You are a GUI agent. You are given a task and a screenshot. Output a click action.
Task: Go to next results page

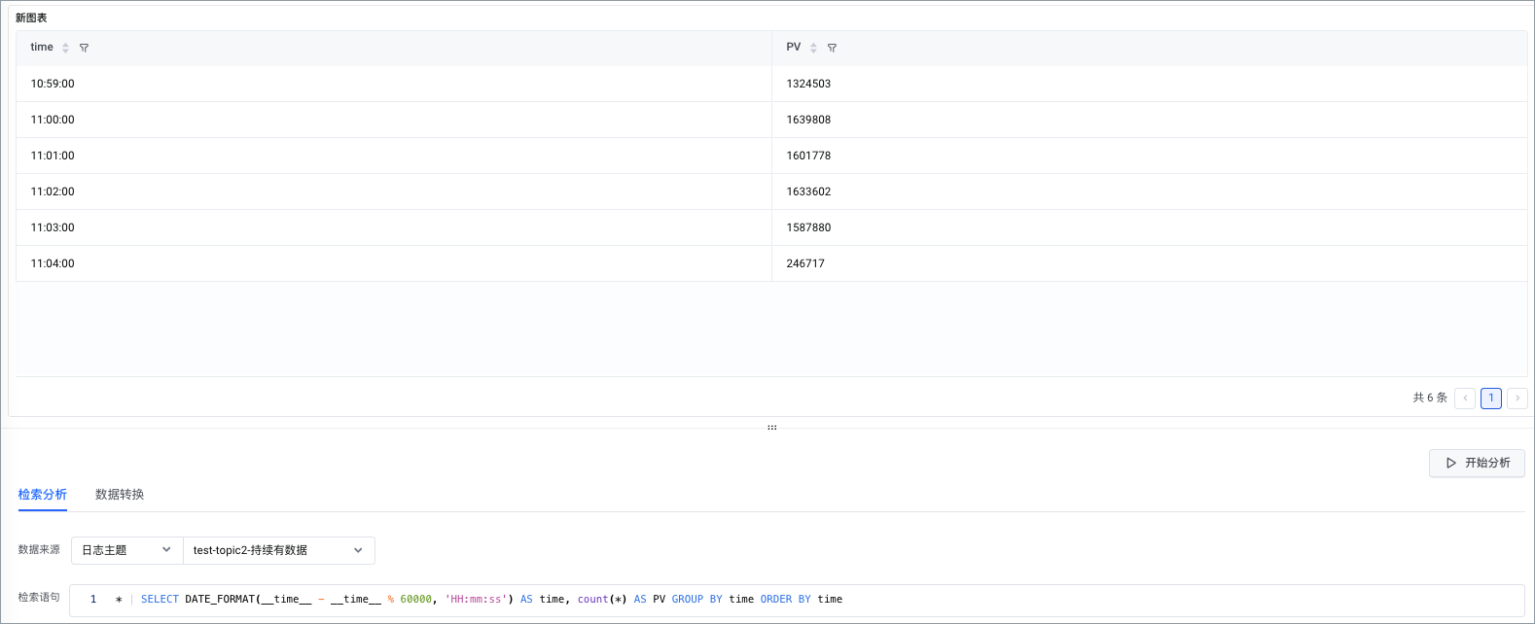point(1517,398)
